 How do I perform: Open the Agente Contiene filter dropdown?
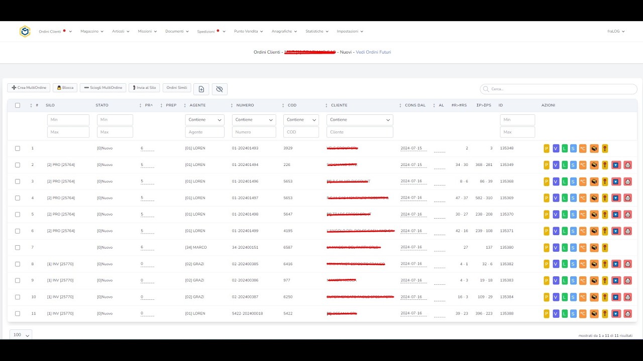(x=204, y=120)
